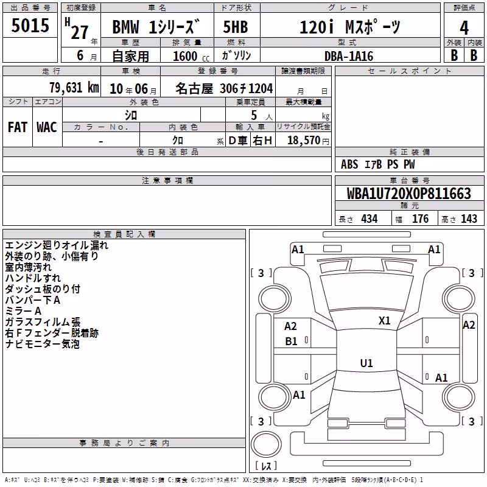Select the width value 176

420,219
